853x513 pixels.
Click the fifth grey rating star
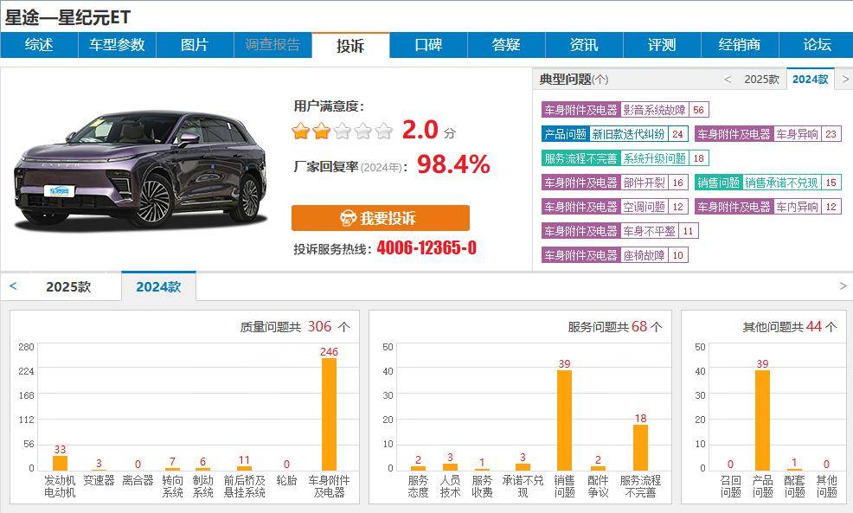point(383,131)
